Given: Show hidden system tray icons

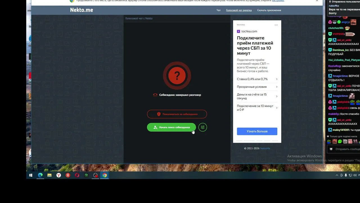Looking at the screenshot, I should click(x=337, y=175).
